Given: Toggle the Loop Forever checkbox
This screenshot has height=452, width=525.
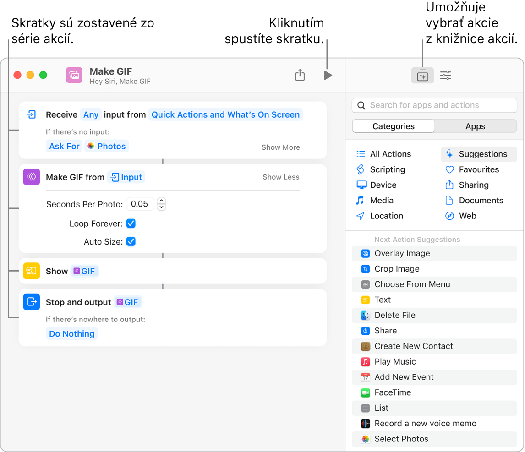Looking at the screenshot, I should tap(131, 223).
